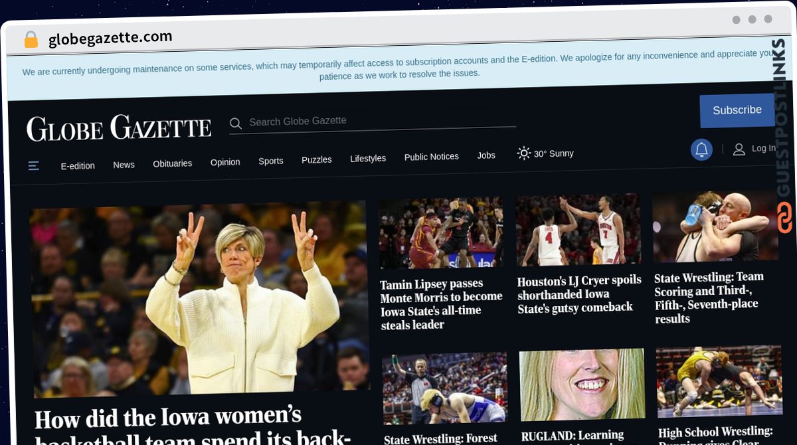797x445 pixels.
Task: Click the RUGLAND columnist portrait
Action: [x=582, y=385]
